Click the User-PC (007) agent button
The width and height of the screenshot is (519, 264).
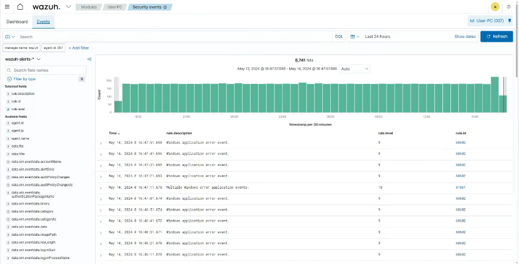487,20
